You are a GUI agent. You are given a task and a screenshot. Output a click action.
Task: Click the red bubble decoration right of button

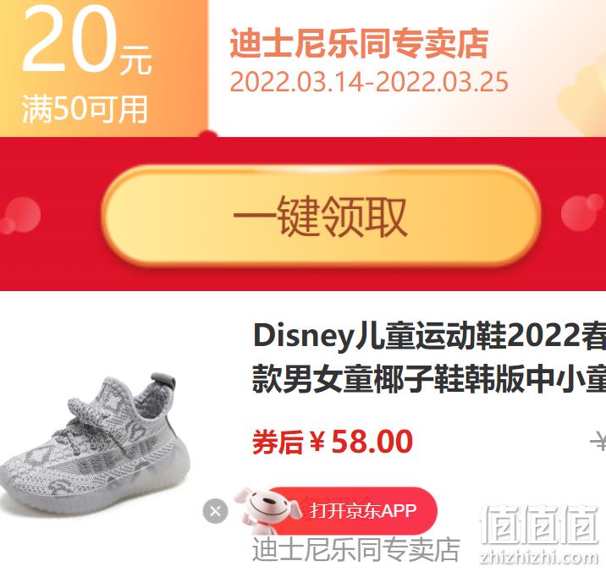[581, 212]
